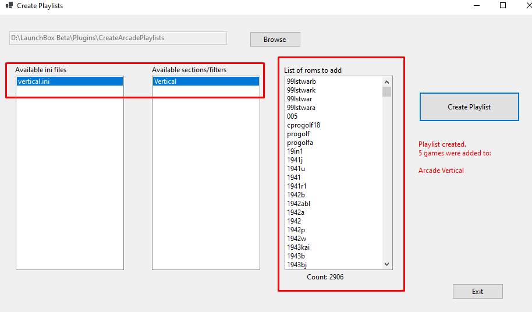Viewport: 532px width, 312px height.
Task: Select rom 1942abl in the list
Action: (299, 204)
